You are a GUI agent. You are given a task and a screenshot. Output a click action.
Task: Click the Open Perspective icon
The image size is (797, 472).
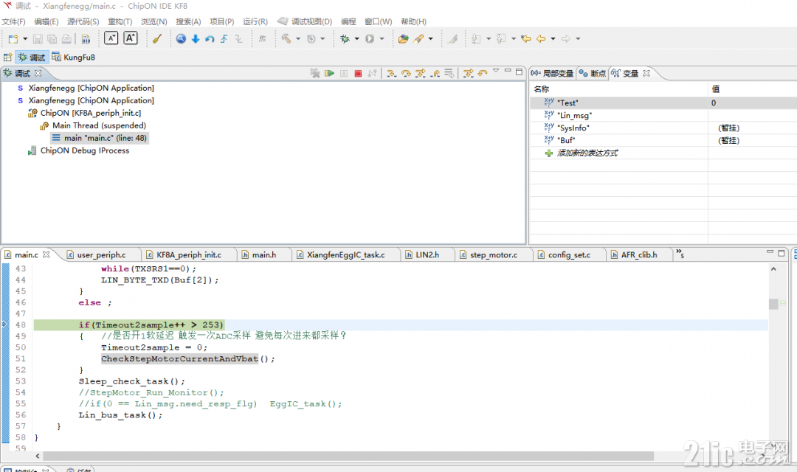click(7, 58)
